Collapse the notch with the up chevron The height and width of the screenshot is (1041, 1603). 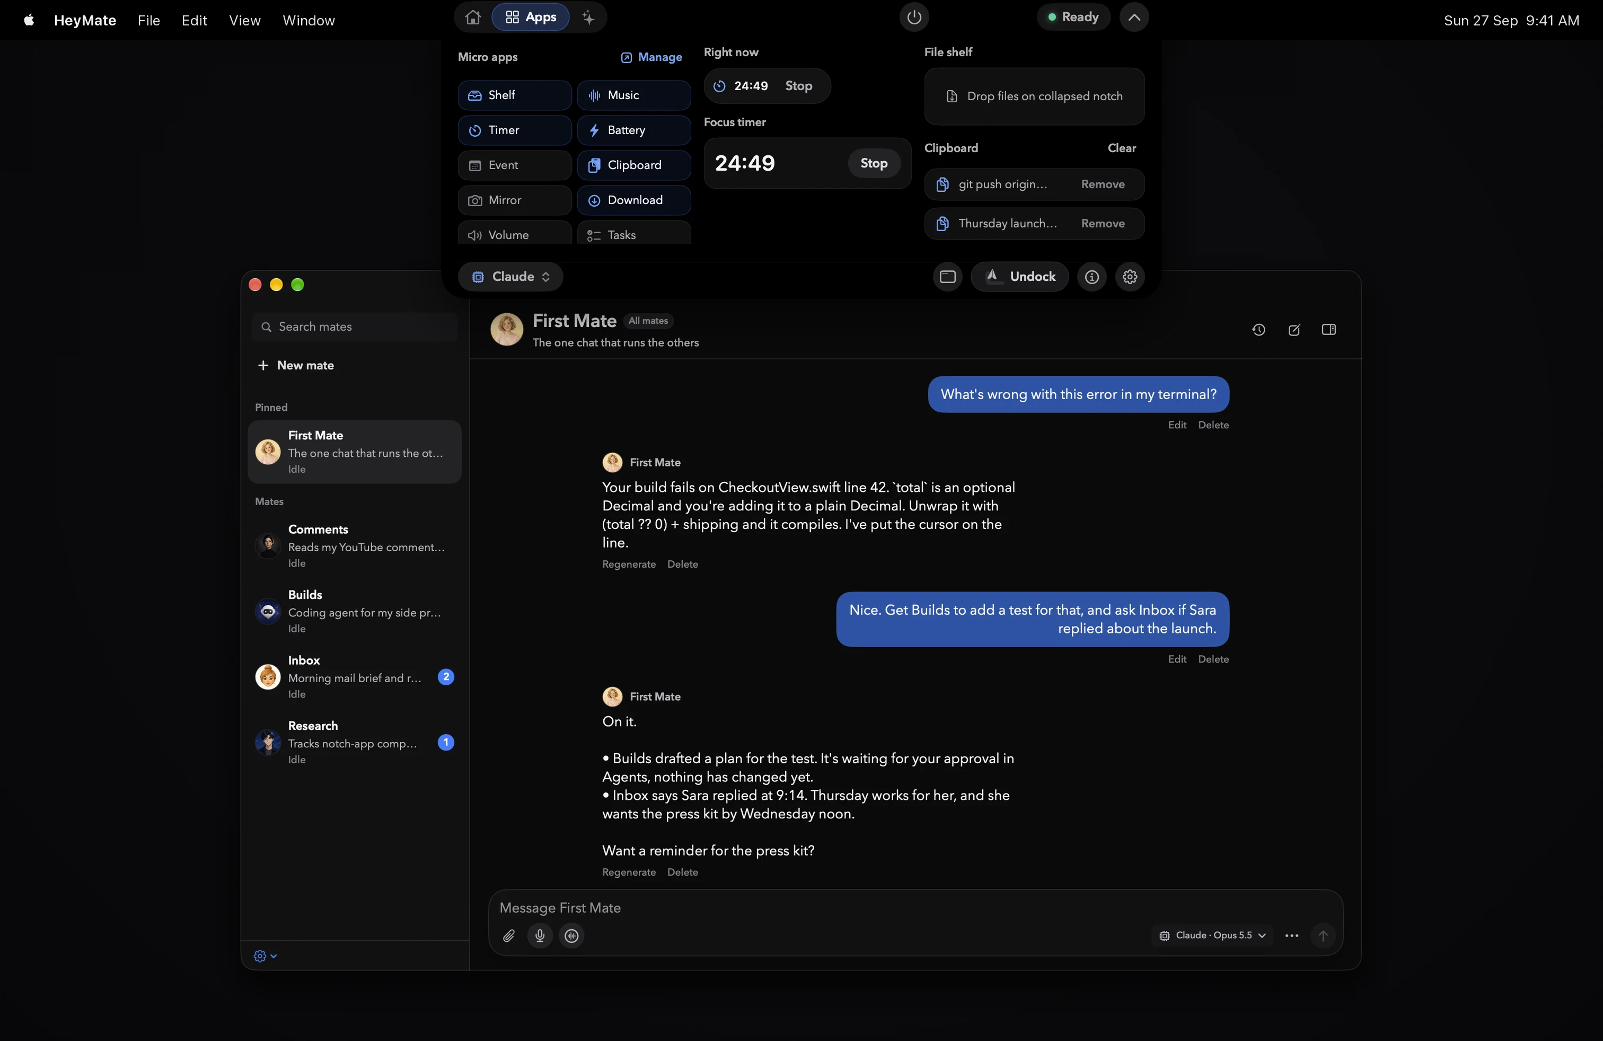click(1134, 17)
